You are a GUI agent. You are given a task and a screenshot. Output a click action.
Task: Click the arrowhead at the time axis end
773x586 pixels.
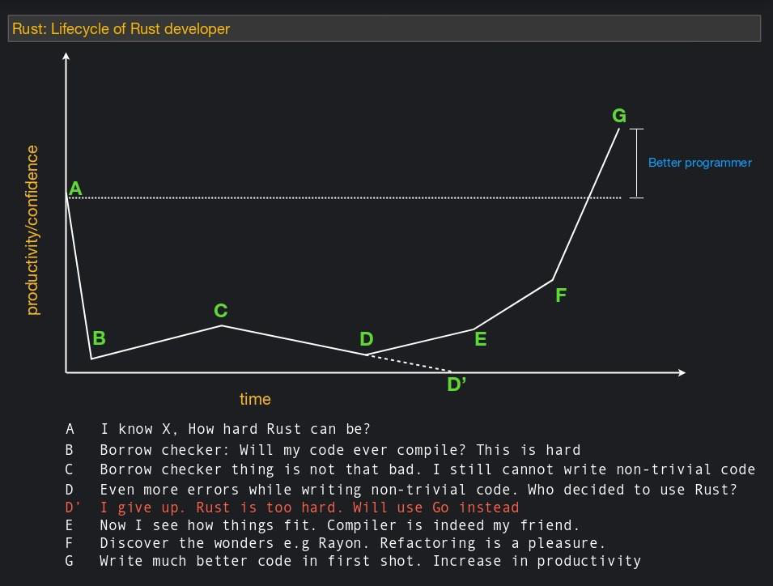(x=681, y=372)
